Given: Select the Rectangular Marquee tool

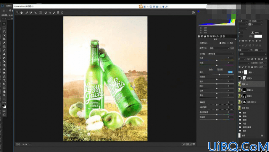Looking at the screenshot, I should [4, 28].
